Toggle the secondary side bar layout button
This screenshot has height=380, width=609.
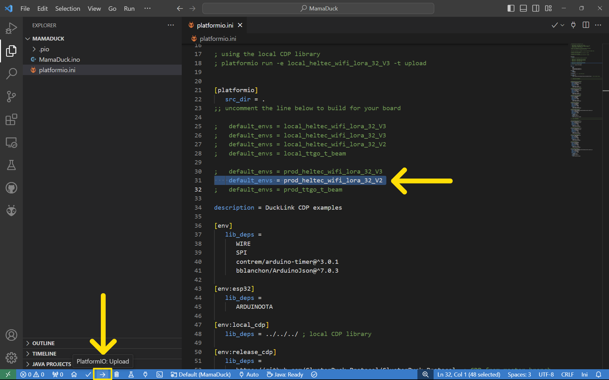536,9
